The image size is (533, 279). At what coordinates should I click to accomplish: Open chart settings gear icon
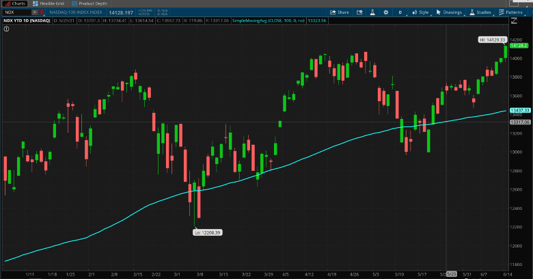tap(386, 12)
